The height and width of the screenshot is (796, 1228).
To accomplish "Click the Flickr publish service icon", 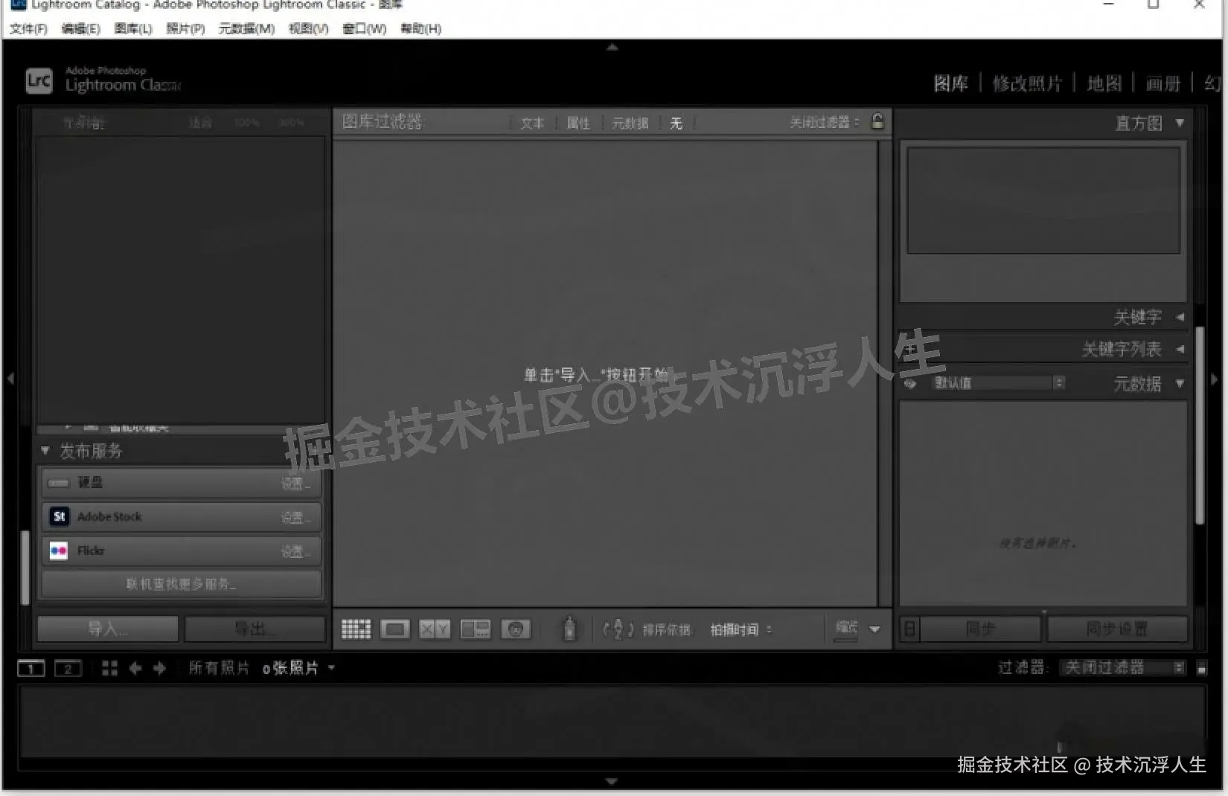I will point(59,551).
